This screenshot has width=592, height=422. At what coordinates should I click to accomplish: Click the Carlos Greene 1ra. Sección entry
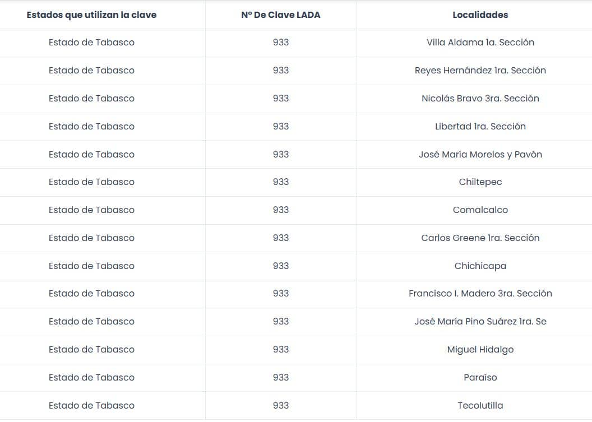coord(480,238)
